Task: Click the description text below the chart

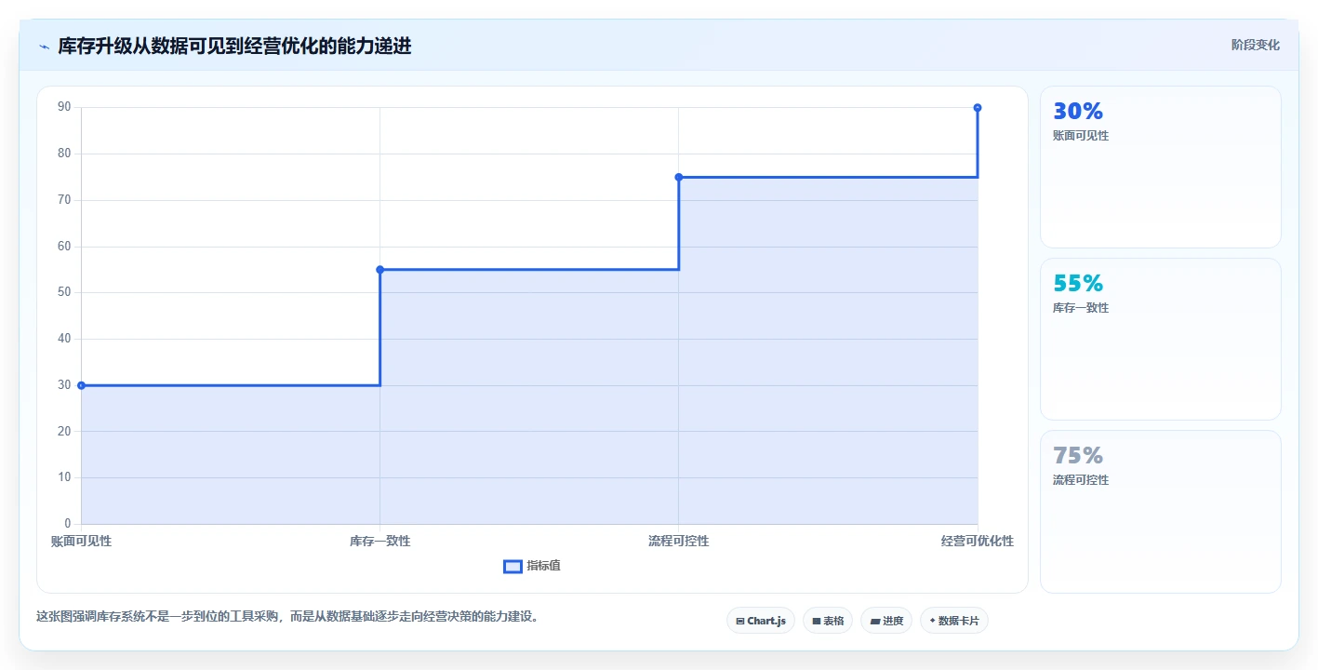Action: pos(287,616)
